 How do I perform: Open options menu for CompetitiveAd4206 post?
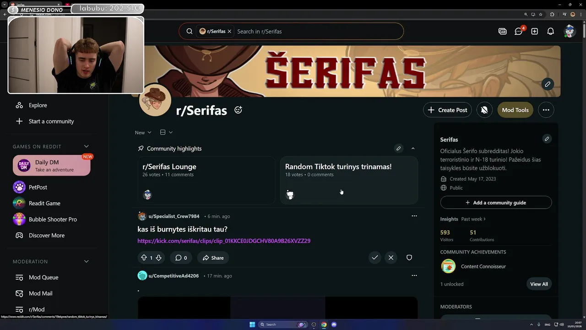click(414, 275)
